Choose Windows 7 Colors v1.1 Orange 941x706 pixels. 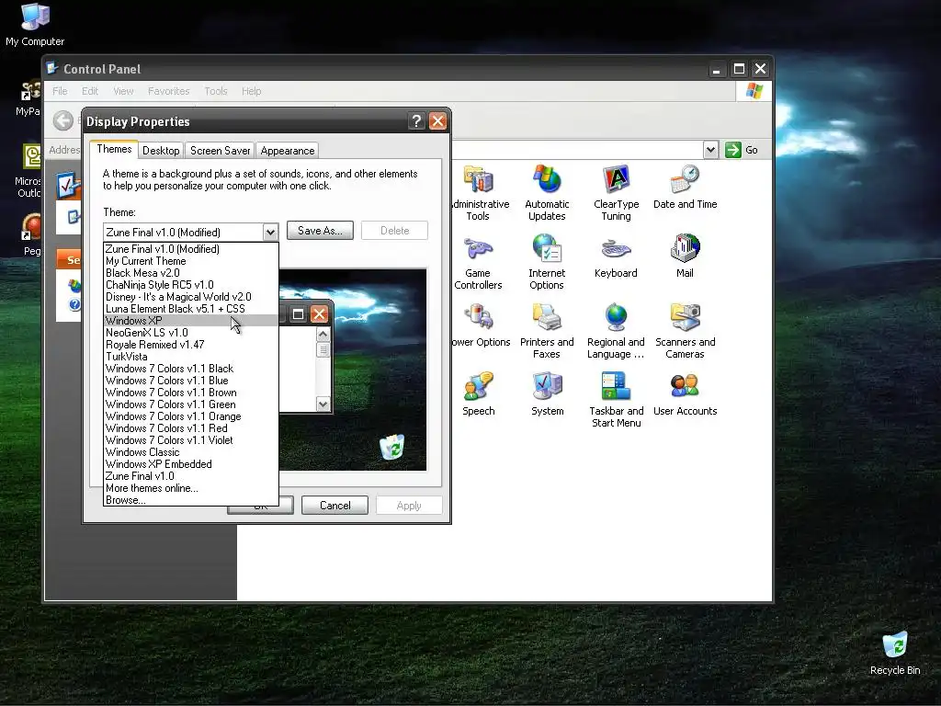(x=191, y=416)
